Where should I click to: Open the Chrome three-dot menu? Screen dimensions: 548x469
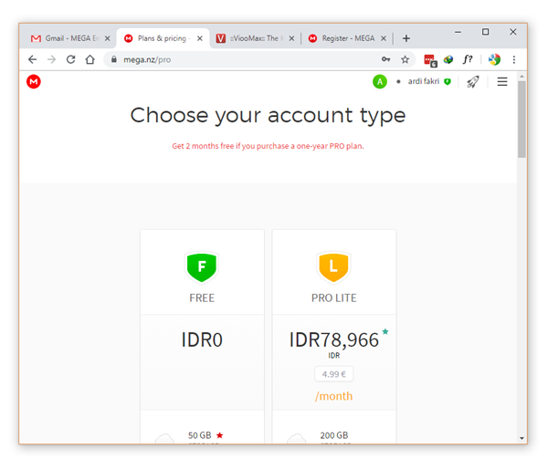(x=513, y=59)
